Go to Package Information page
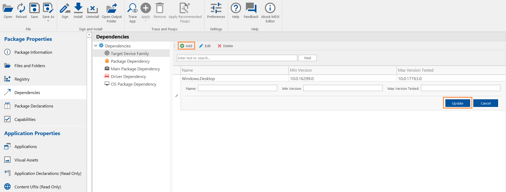Image resolution: width=506 pixels, height=192 pixels. pos(33,52)
